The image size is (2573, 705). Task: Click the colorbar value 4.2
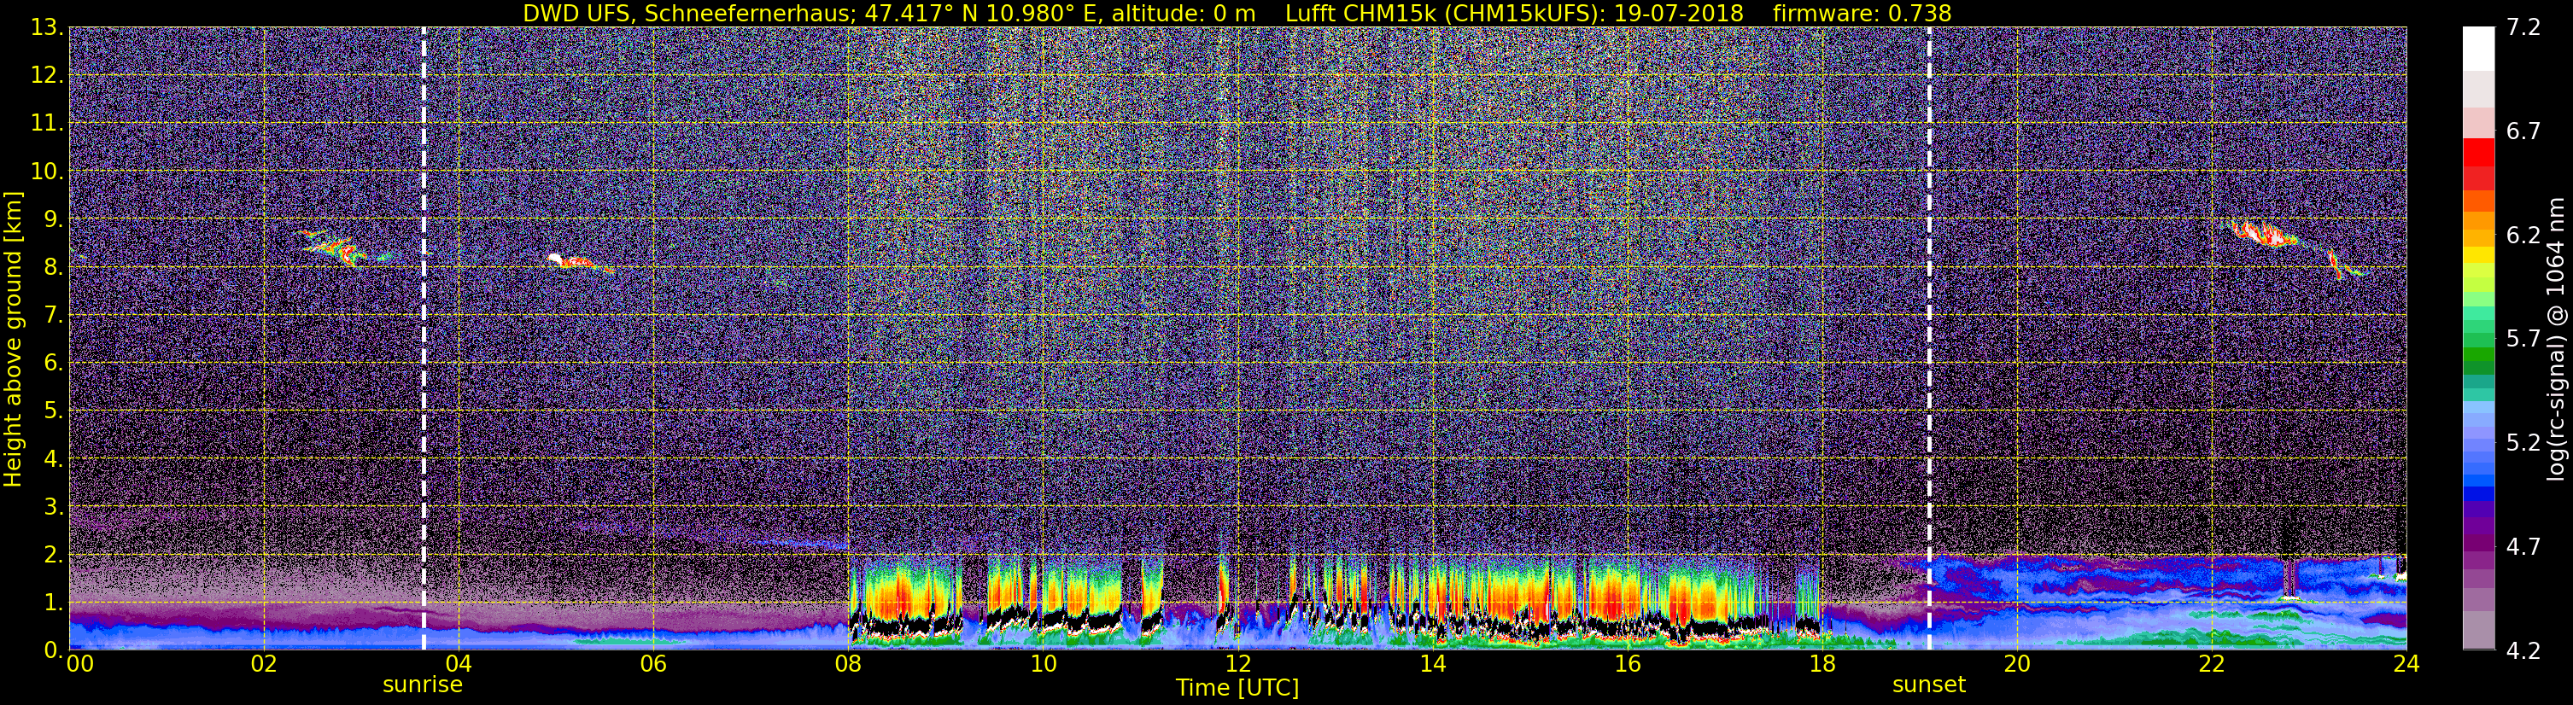(2523, 651)
